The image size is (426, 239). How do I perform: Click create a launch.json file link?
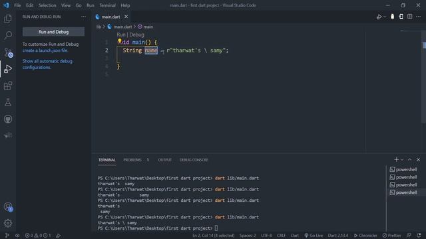point(45,50)
